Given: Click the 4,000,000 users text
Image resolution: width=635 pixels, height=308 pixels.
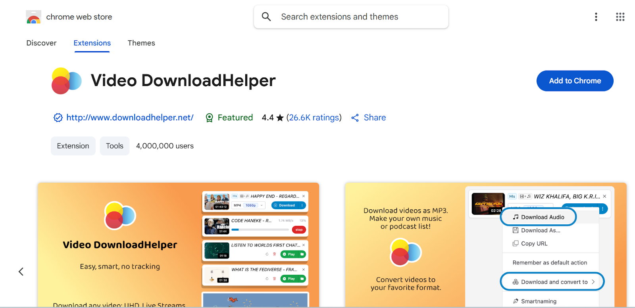Looking at the screenshot, I should pyautogui.click(x=165, y=146).
